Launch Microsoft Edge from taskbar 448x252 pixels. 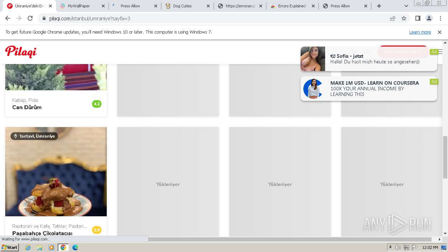click(x=75, y=247)
